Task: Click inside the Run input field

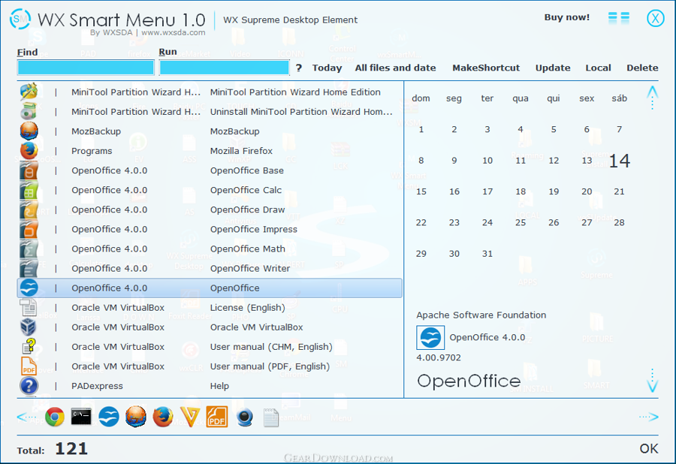Action: point(224,68)
